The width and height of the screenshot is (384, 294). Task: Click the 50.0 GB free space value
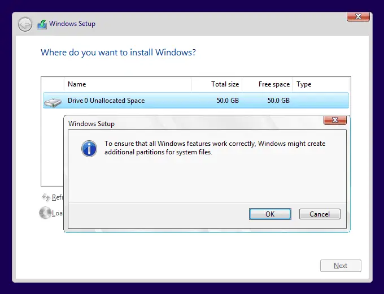pyautogui.click(x=278, y=100)
